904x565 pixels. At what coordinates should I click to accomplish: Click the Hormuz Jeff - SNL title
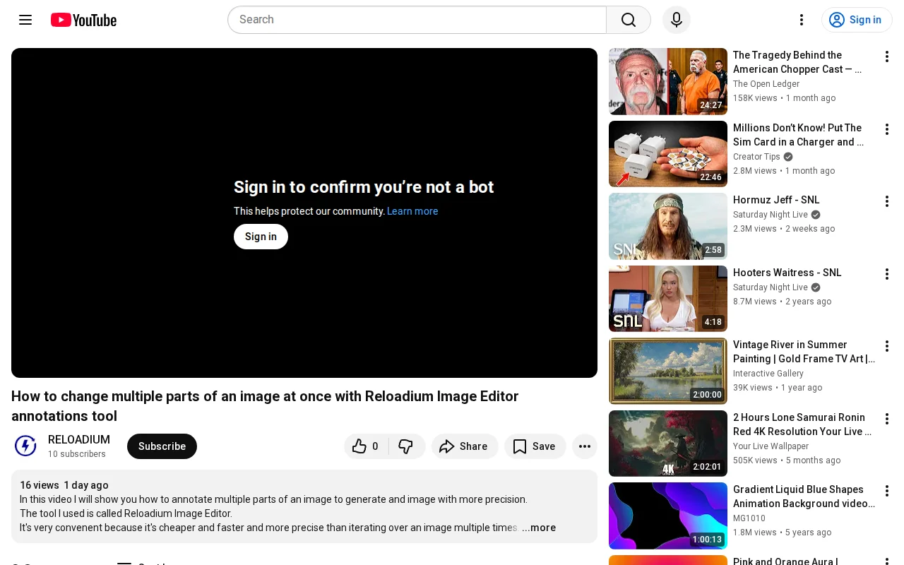[776, 200]
